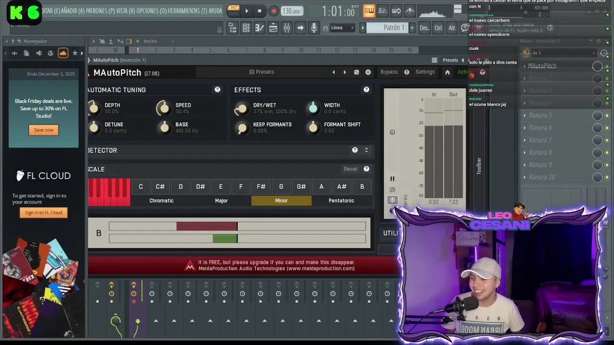Open the Piano roll icon
614x345 pixels.
260,28
